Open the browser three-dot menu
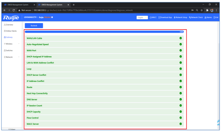 216,10
